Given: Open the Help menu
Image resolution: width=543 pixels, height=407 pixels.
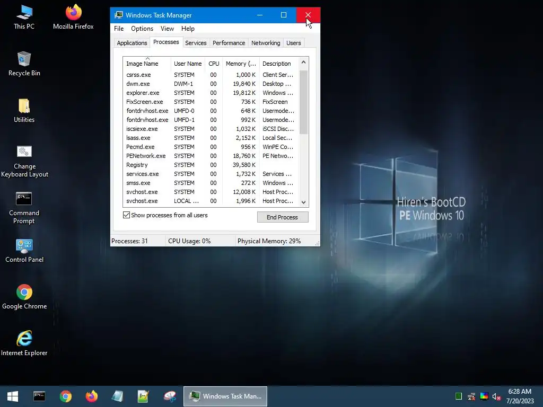Looking at the screenshot, I should tap(188, 29).
